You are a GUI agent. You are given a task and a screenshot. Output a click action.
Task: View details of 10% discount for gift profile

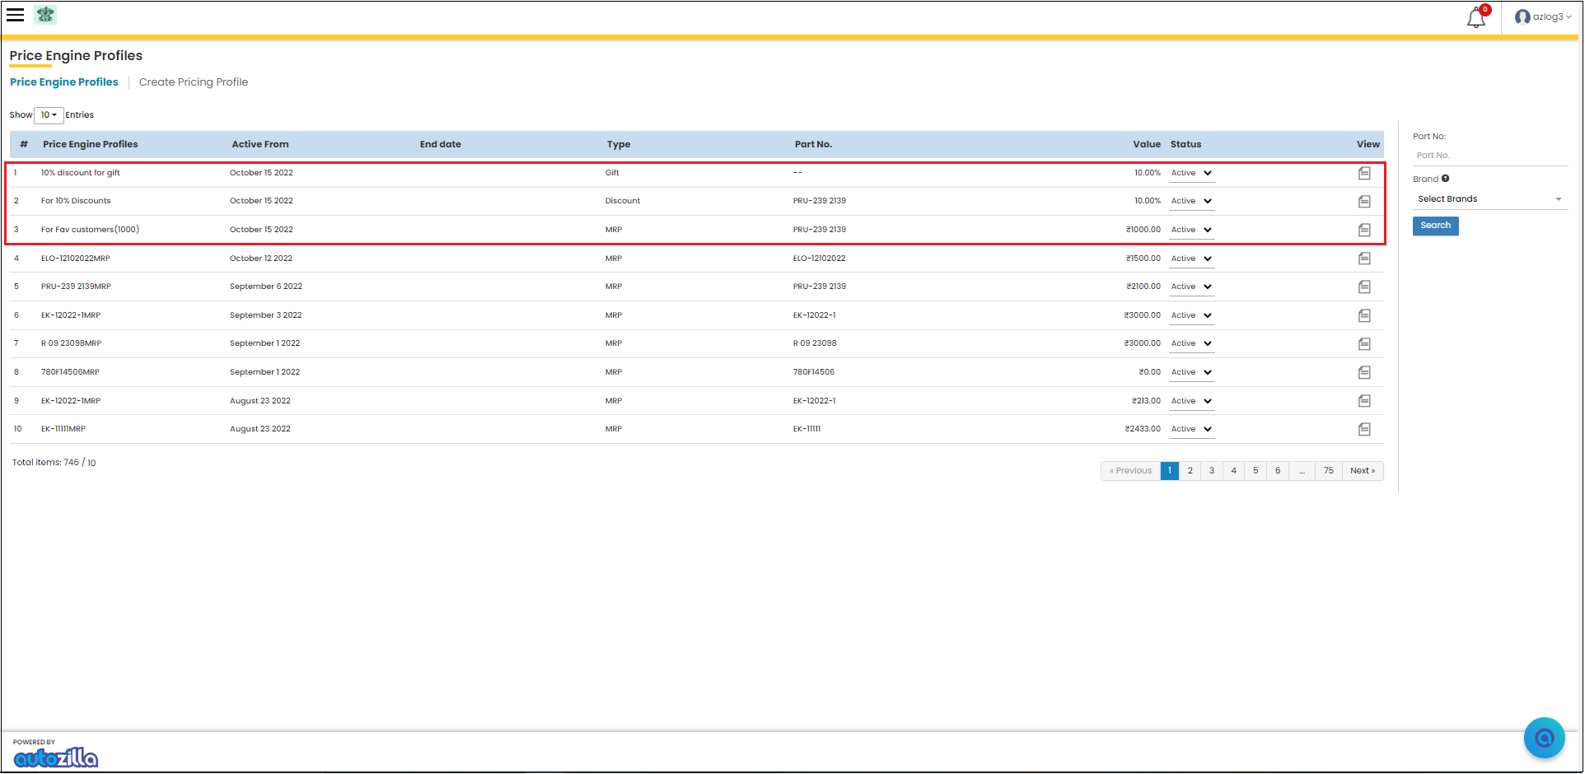point(1364,174)
